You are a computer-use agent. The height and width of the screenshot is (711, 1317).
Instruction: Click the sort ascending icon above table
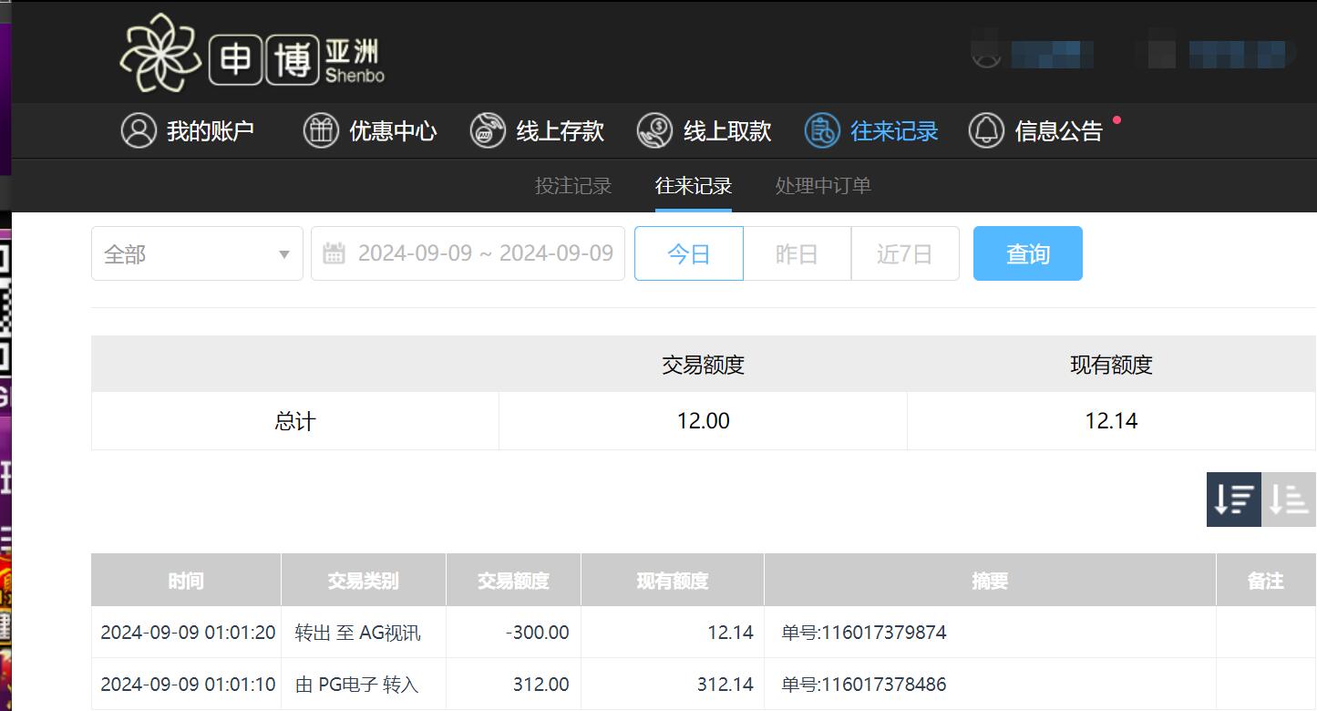(x=1289, y=500)
